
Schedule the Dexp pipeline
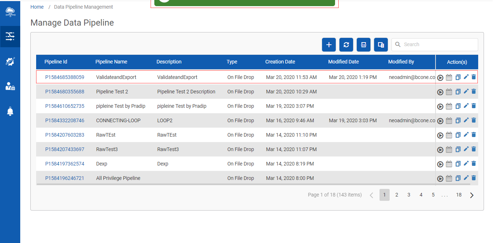coord(449,164)
